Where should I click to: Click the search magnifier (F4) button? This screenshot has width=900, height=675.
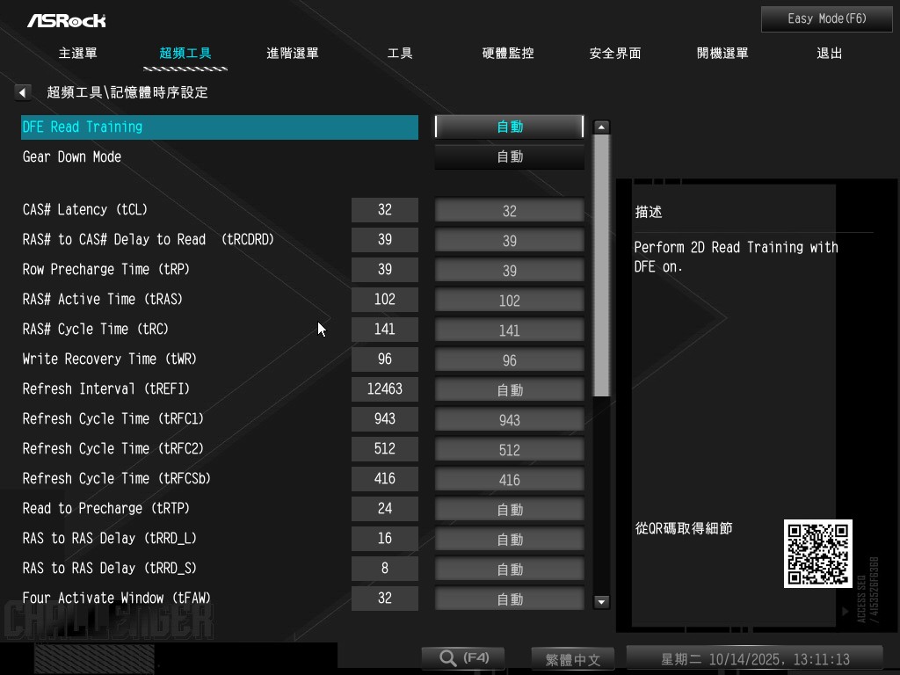pyautogui.click(x=462, y=658)
